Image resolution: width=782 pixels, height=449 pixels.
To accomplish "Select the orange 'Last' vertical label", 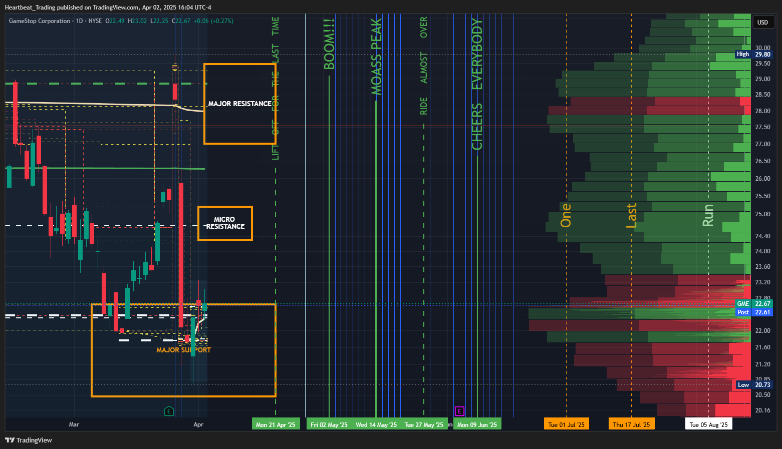I will [631, 216].
